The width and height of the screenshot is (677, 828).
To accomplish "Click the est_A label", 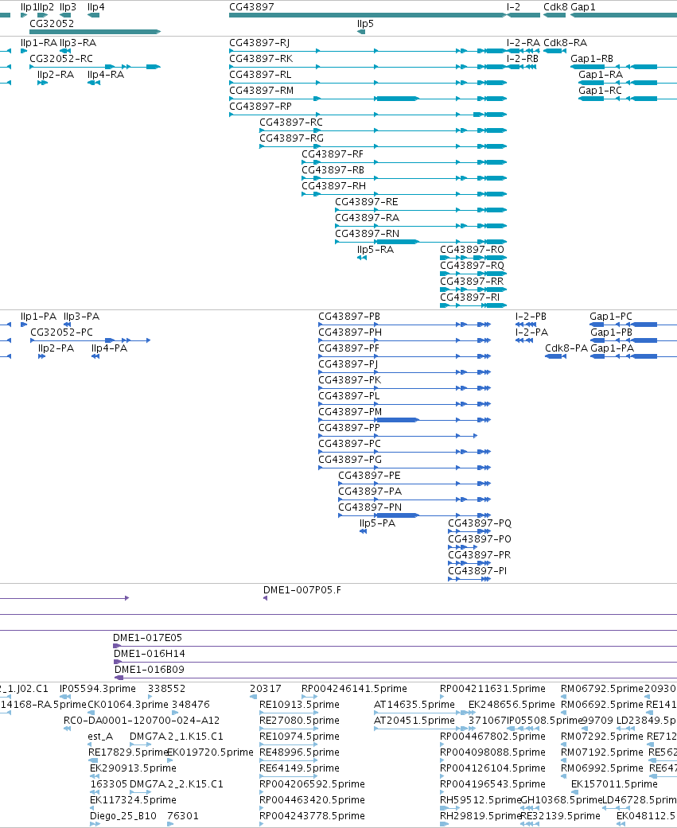I will [x=100, y=736].
